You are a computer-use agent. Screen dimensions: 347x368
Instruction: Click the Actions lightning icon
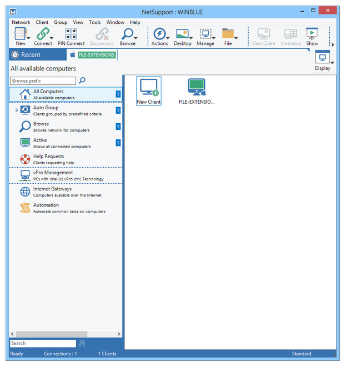pyautogui.click(x=159, y=33)
